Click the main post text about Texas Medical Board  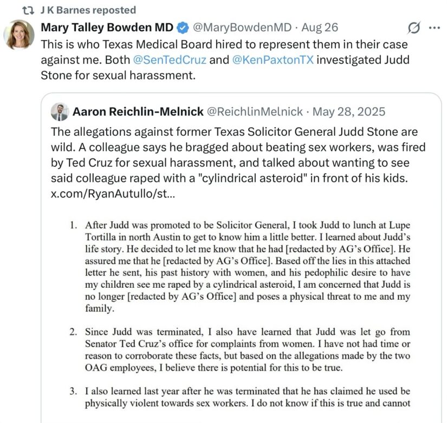(x=225, y=60)
